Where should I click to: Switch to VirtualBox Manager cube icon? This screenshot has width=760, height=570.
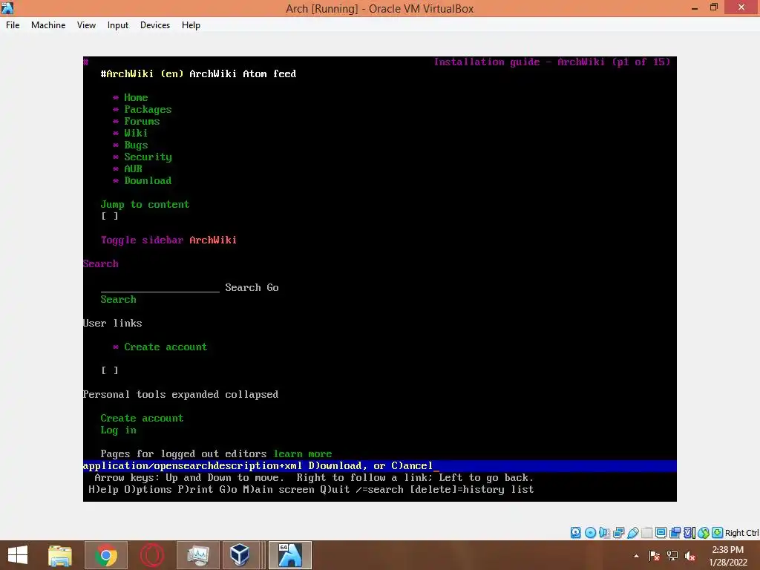pos(240,555)
